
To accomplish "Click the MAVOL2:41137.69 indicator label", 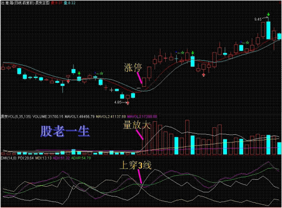I will click(x=111, y=117).
